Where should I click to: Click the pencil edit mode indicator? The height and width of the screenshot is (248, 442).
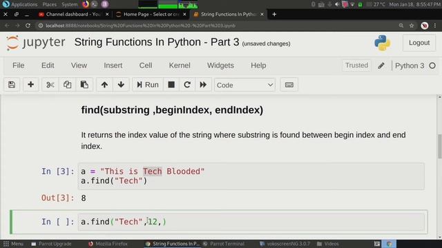point(381,66)
